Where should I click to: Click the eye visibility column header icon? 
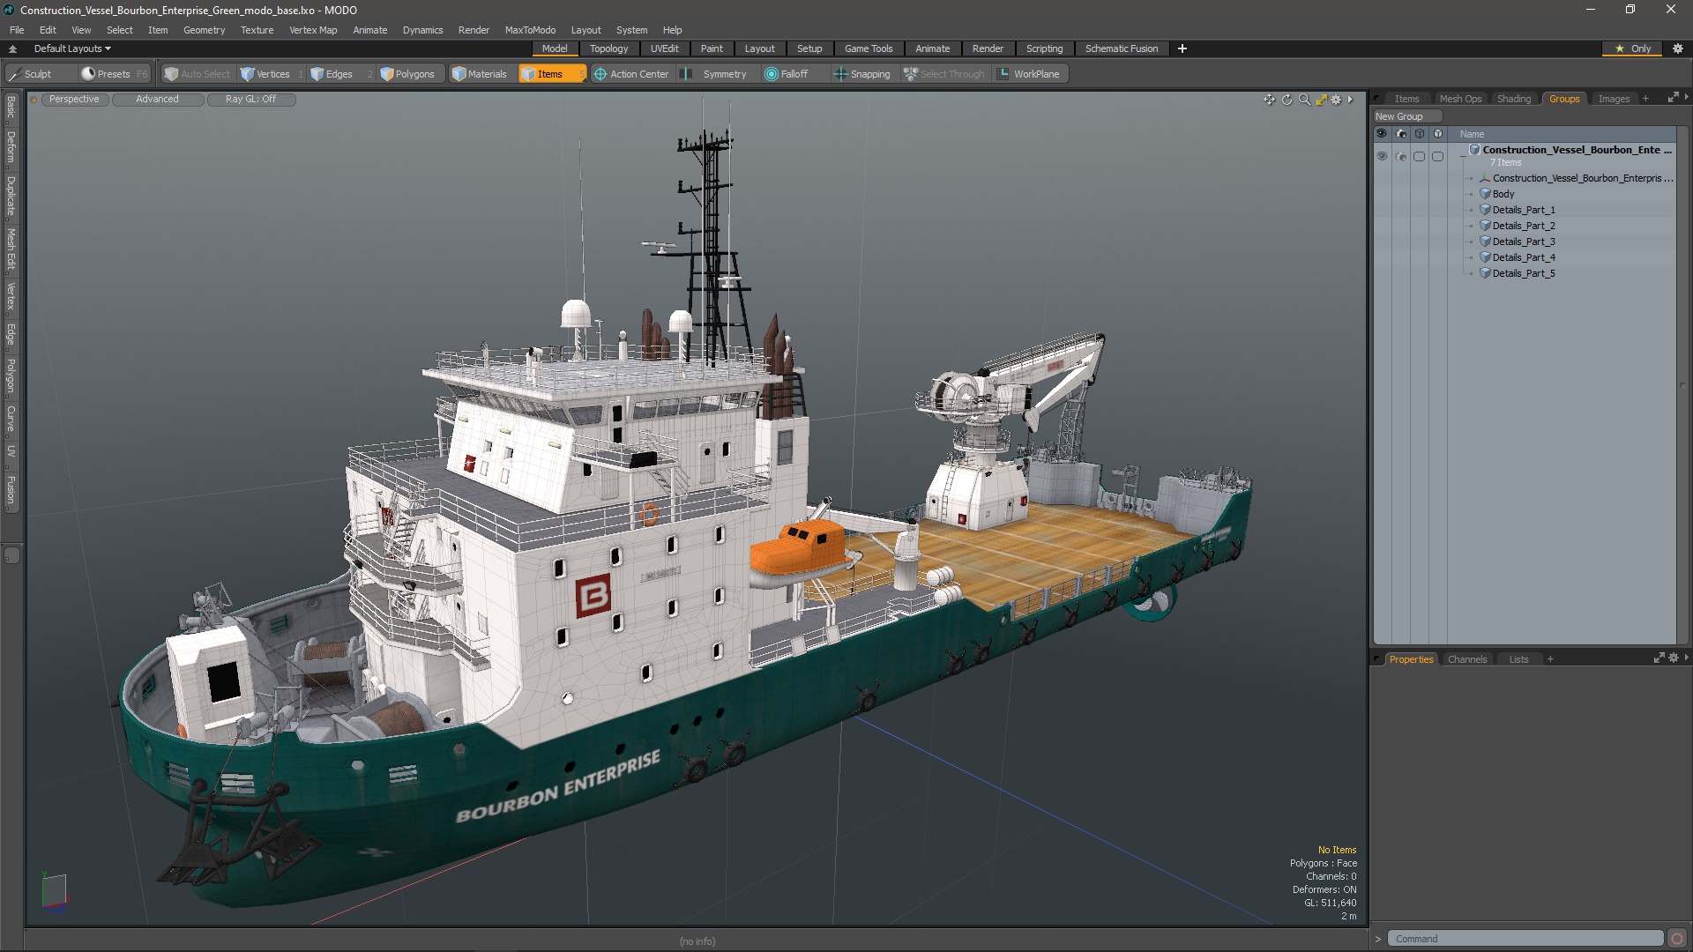[x=1382, y=134]
